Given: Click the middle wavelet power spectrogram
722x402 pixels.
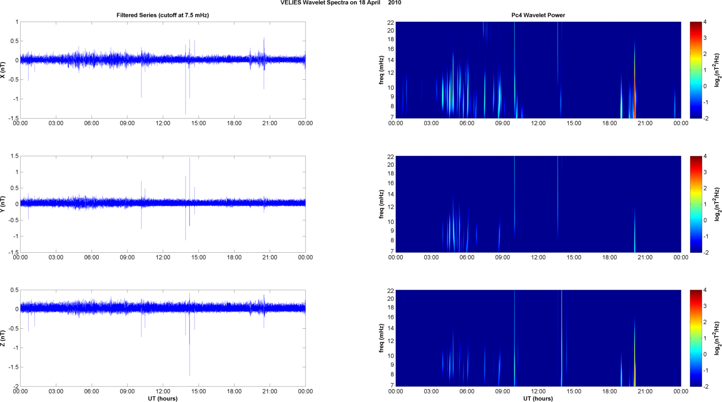Looking at the screenshot, I should tap(538, 204).
